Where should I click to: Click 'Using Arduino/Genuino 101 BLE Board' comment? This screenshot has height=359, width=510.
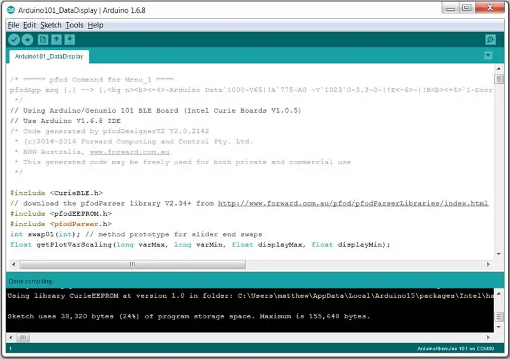(x=156, y=111)
